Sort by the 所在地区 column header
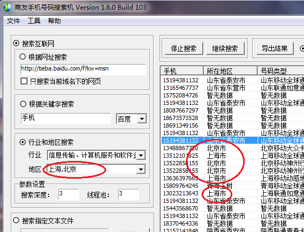The height and width of the screenshot is (232, 304). coord(231,71)
